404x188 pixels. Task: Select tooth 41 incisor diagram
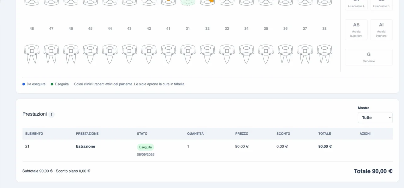[168, 54]
